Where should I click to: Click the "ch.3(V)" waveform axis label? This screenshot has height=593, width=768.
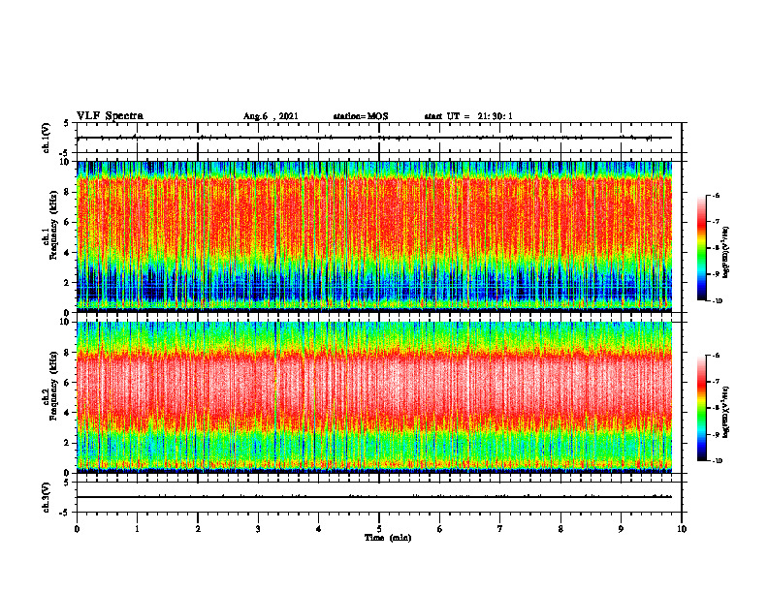pyautogui.click(x=46, y=497)
